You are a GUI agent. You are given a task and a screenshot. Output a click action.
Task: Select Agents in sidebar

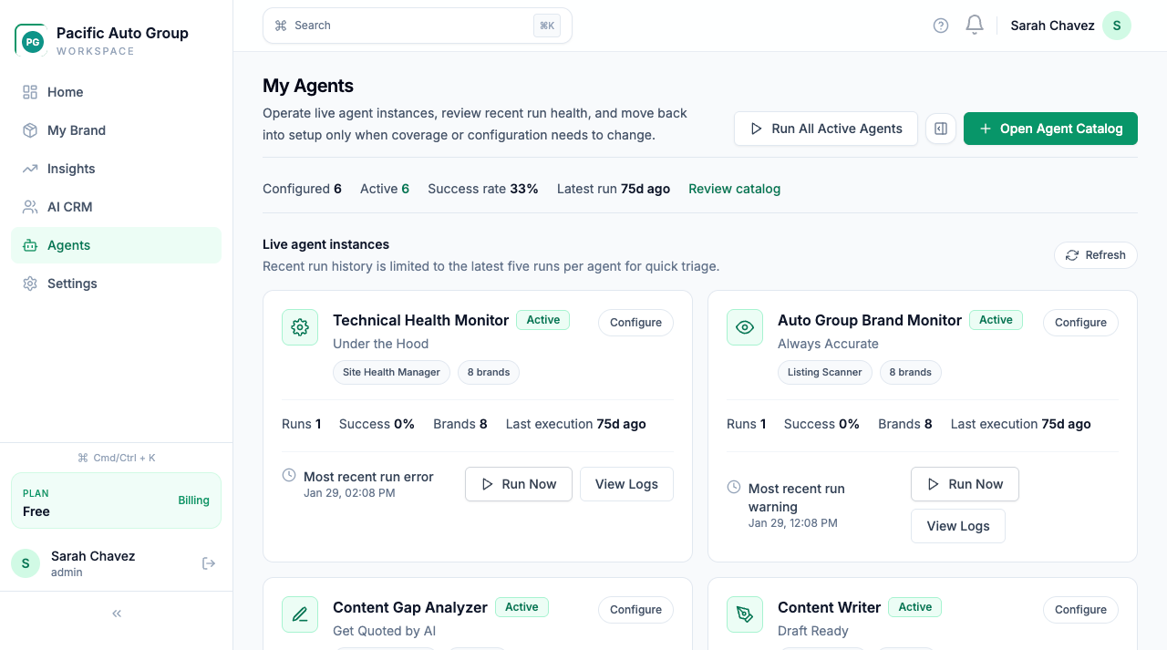click(116, 245)
